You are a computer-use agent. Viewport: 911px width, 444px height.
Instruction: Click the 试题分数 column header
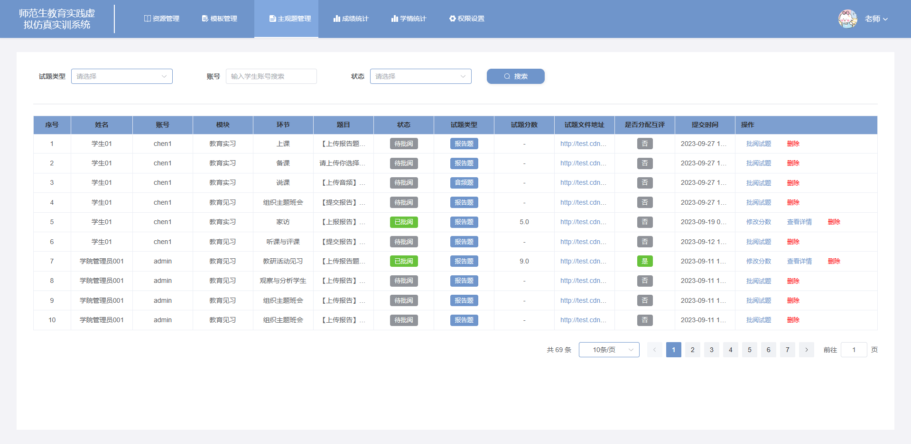(524, 125)
